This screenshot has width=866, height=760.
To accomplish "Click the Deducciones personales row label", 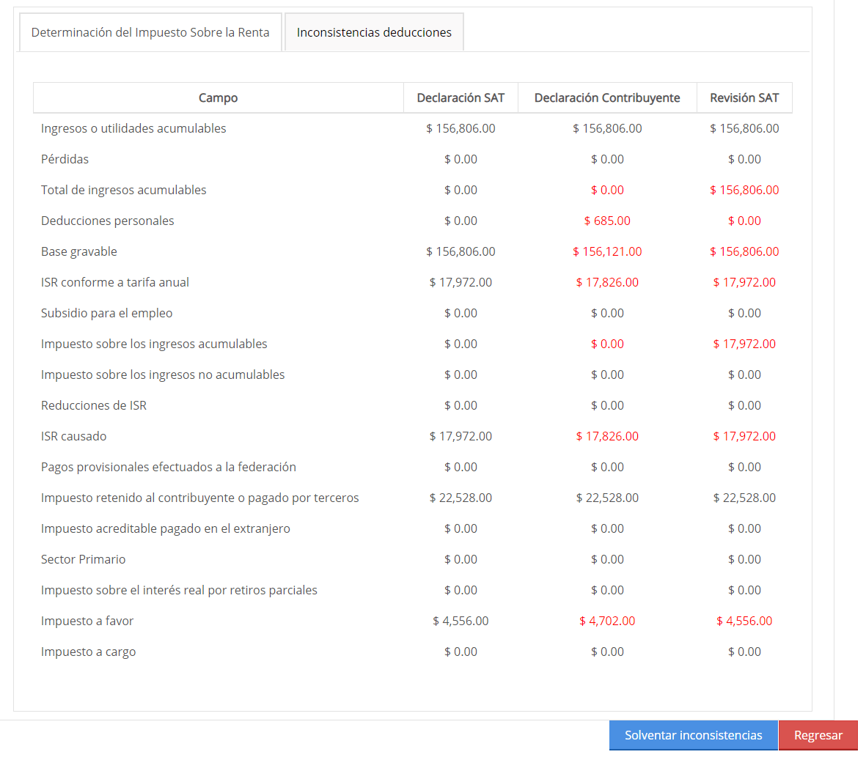I will coord(108,221).
